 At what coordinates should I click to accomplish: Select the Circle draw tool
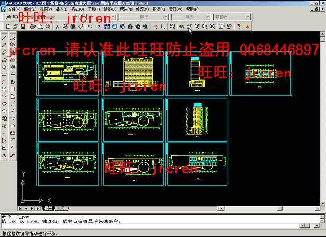click(4, 89)
